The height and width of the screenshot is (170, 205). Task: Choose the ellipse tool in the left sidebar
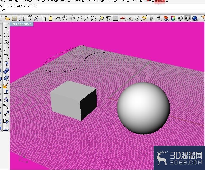tap(6, 42)
